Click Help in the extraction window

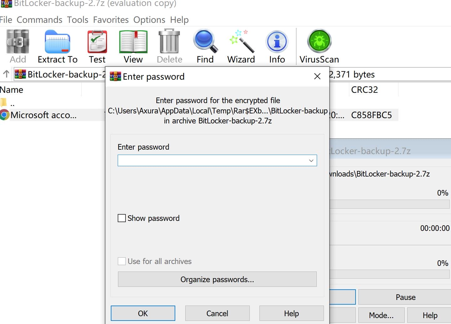pyautogui.click(x=430, y=315)
